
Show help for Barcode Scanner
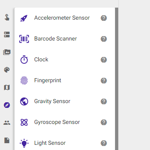(104, 39)
